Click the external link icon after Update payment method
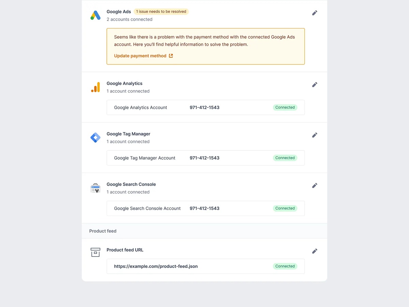409x307 pixels. coord(170,56)
